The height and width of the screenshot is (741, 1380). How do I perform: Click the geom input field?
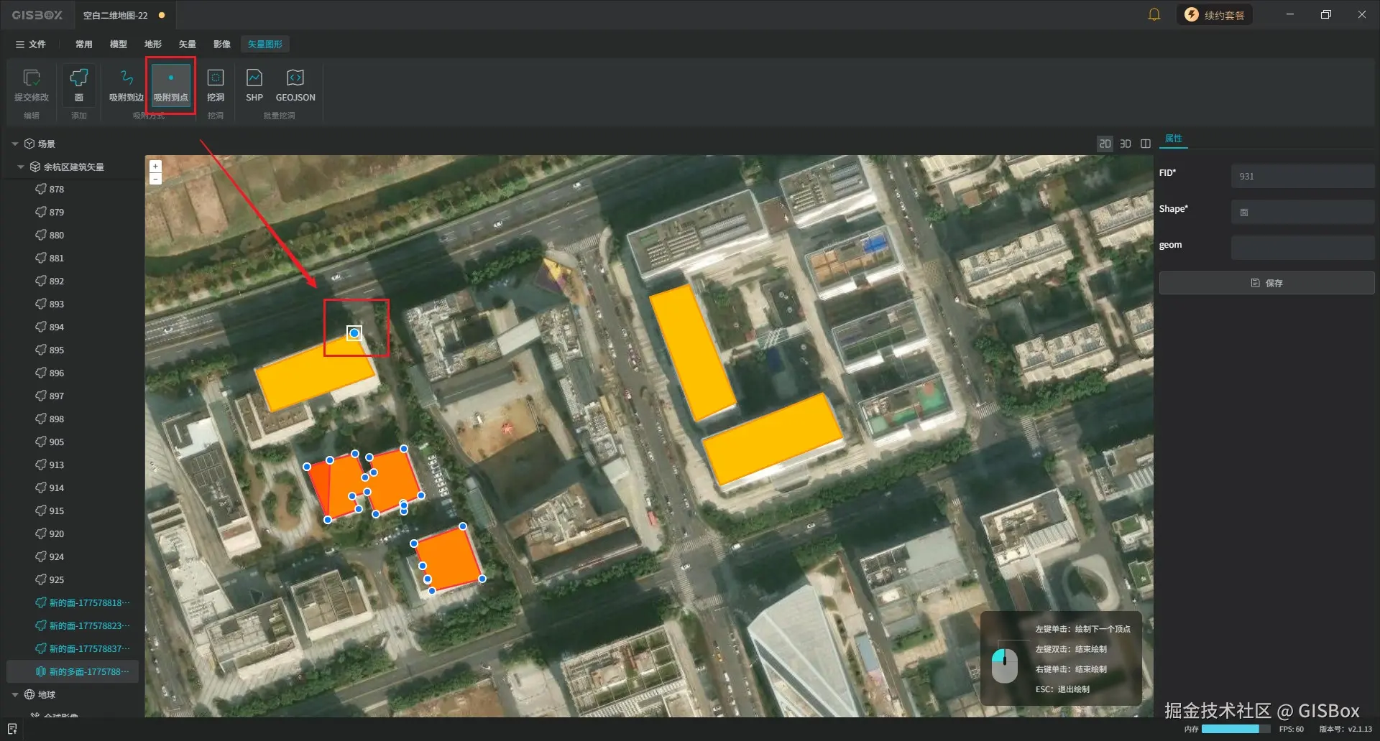click(x=1302, y=248)
